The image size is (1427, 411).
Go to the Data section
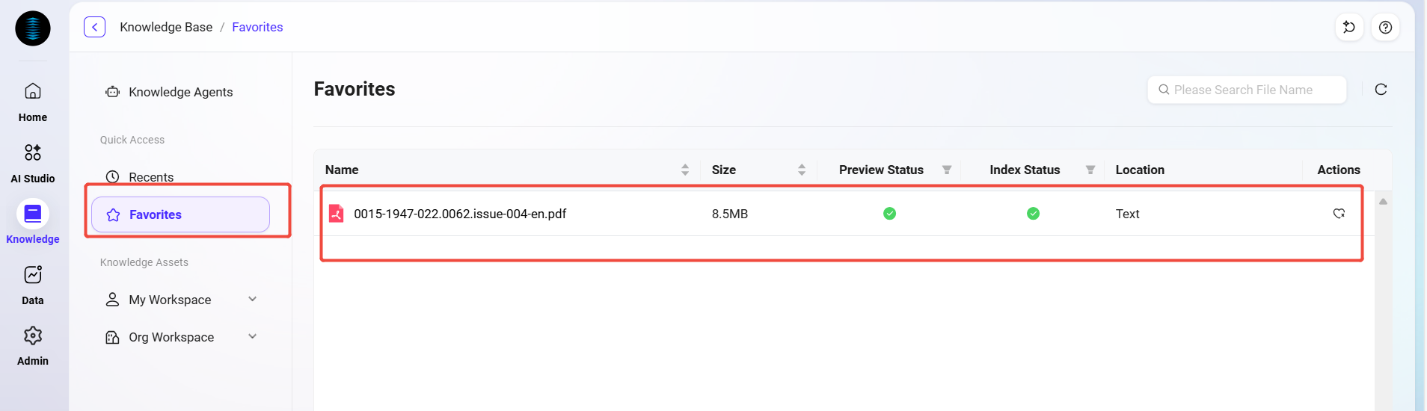[33, 285]
